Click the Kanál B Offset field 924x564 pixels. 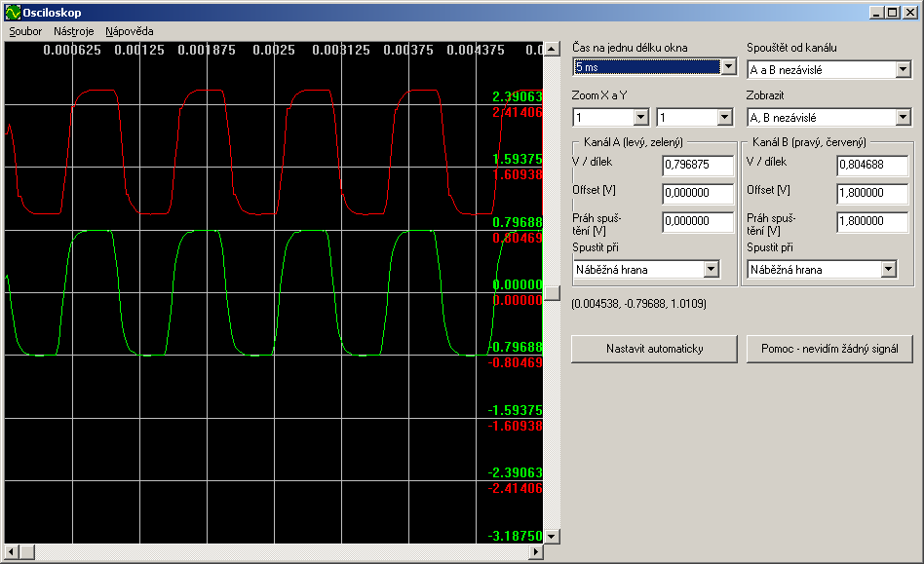click(x=871, y=194)
